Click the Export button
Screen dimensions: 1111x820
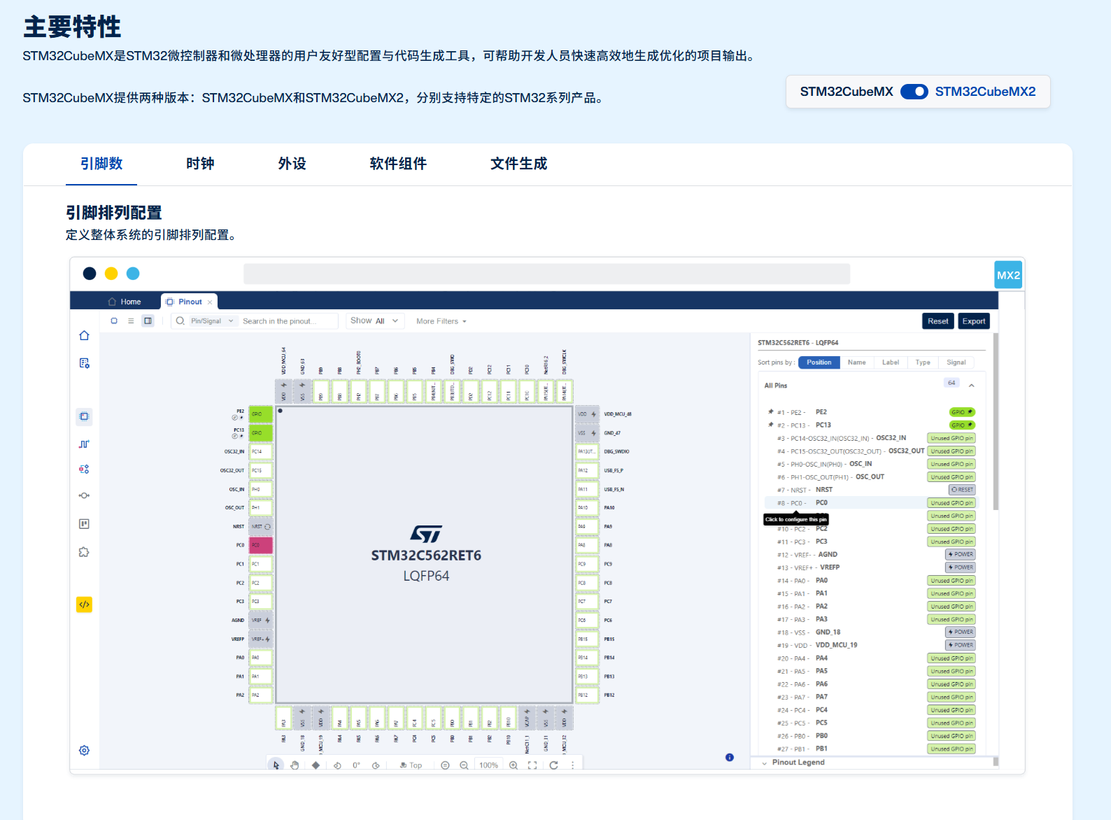coord(973,321)
